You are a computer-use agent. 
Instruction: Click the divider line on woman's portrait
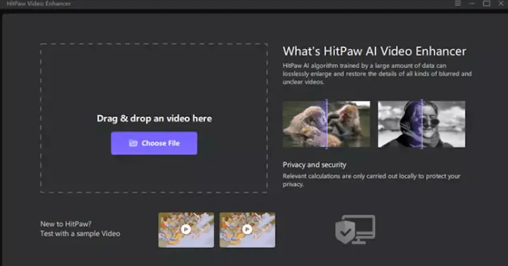(x=422, y=124)
